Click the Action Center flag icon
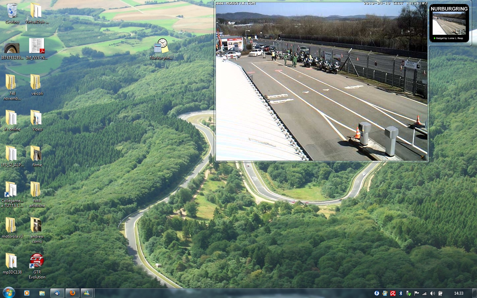 pos(416,293)
